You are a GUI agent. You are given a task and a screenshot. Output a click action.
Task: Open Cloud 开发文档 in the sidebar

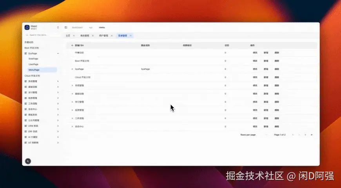coord(32,76)
